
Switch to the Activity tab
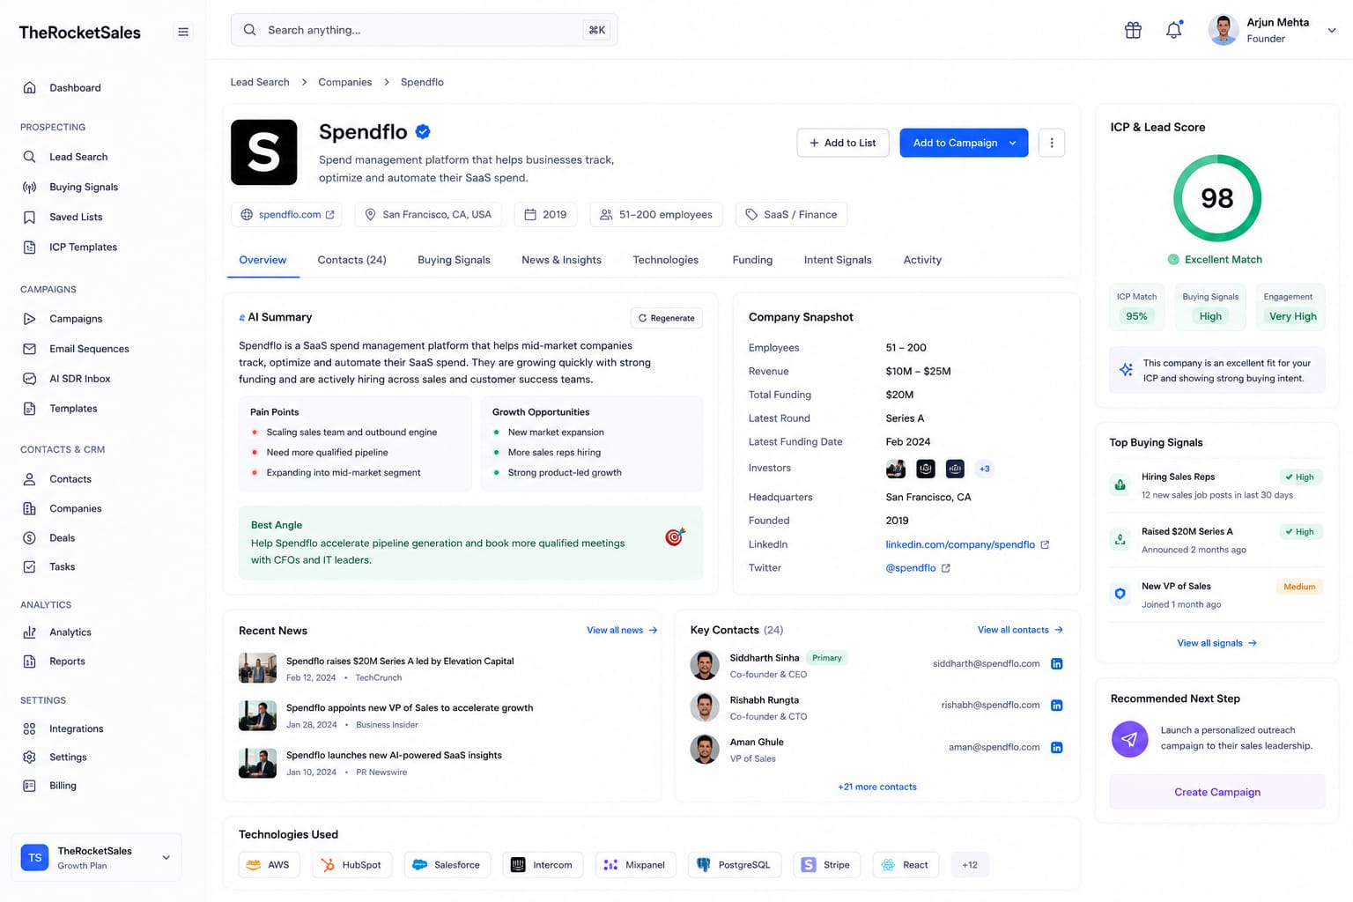(x=922, y=260)
